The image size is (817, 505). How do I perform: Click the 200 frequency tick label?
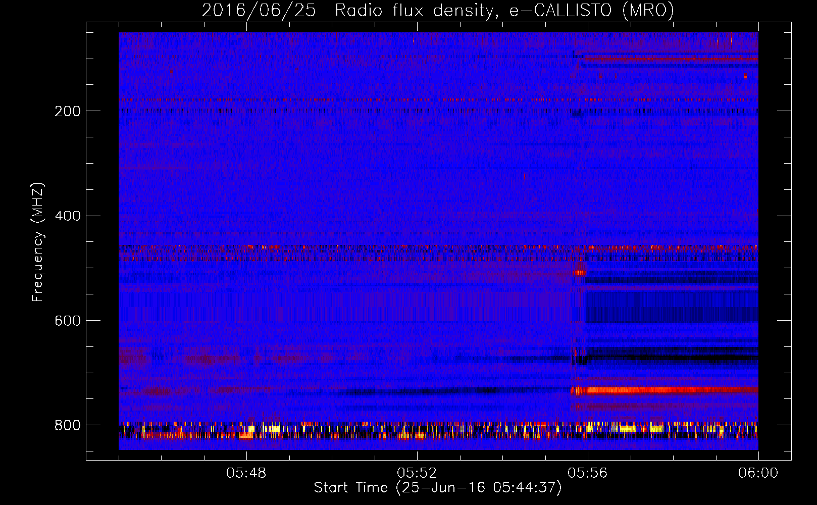point(68,111)
